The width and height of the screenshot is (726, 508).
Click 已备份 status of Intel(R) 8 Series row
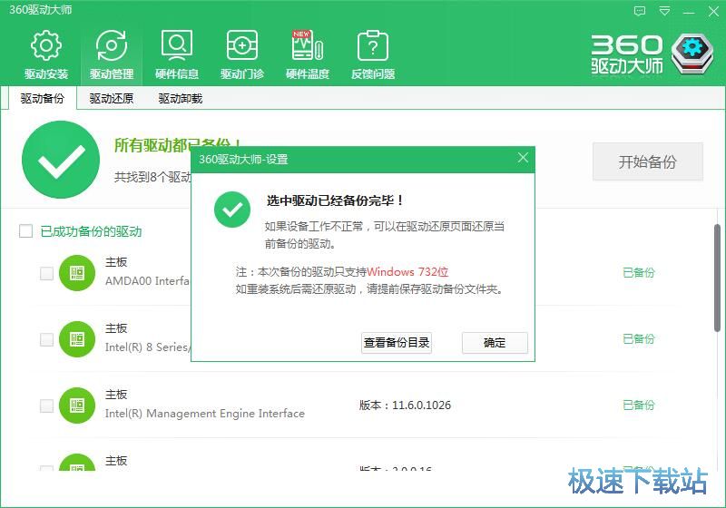[x=639, y=339]
